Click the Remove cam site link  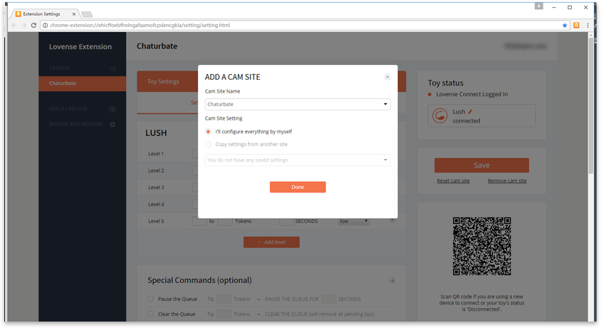[x=507, y=181]
